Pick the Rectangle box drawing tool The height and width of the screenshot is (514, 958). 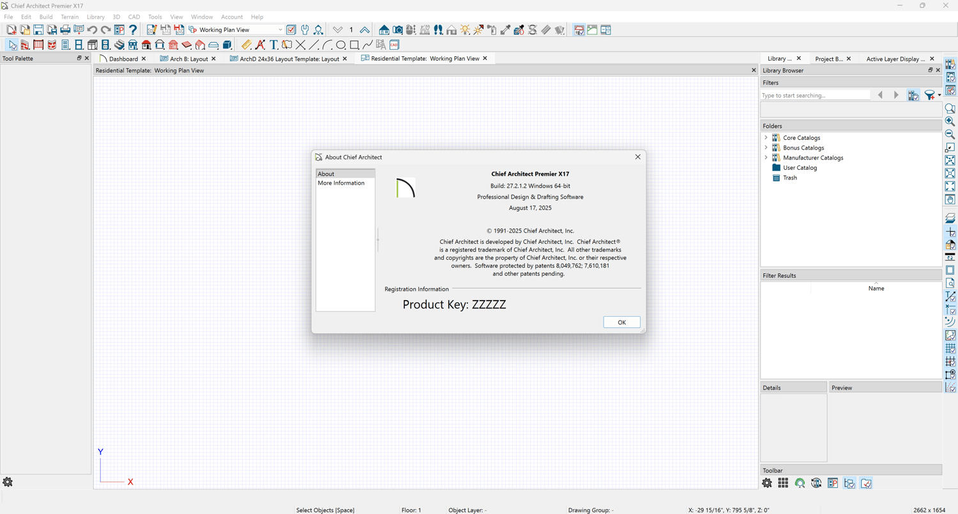pyautogui.click(x=354, y=45)
